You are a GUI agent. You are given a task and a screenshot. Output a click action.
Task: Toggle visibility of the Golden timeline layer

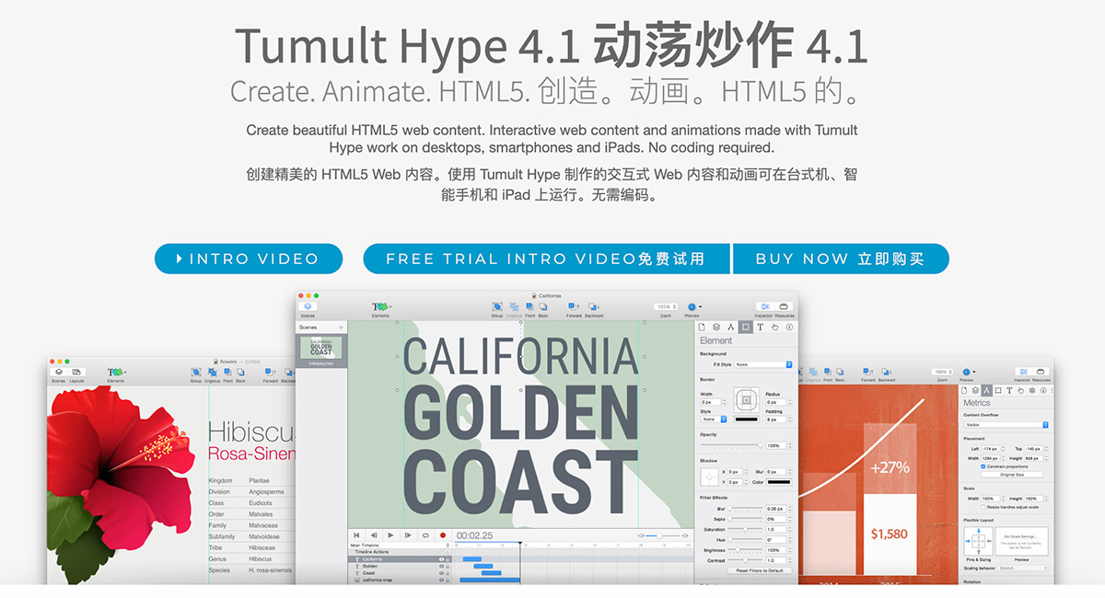point(441,566)
